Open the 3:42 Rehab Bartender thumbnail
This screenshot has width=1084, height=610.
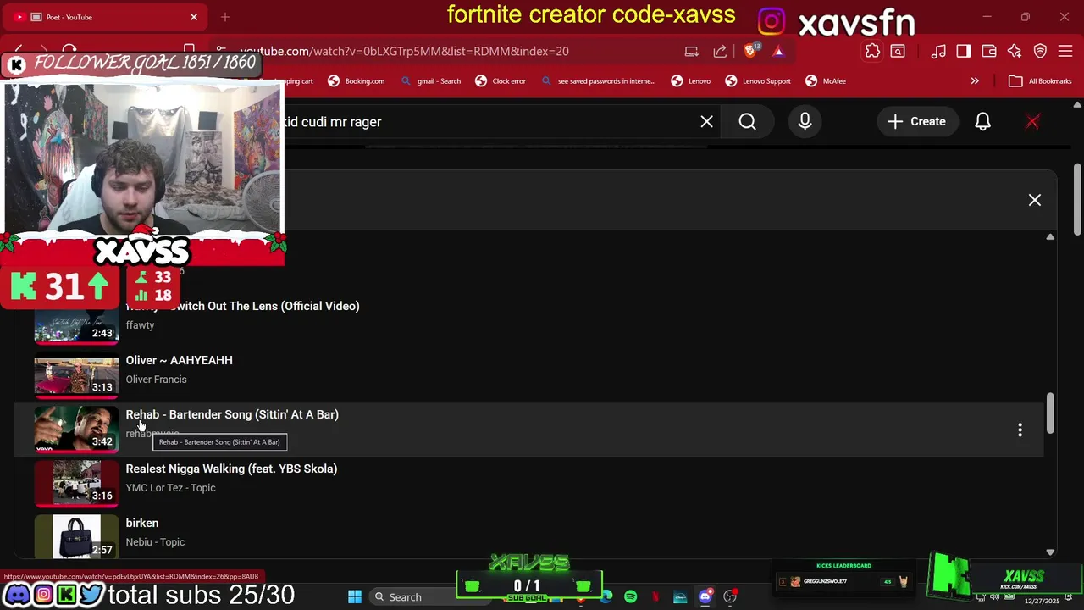click(x=76, y=429)
